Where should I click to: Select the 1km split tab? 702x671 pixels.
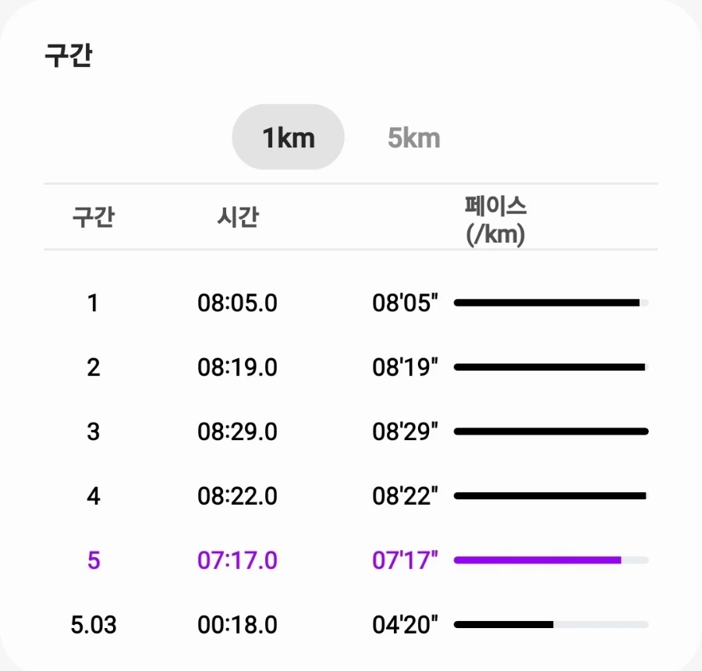click(288, 138)
